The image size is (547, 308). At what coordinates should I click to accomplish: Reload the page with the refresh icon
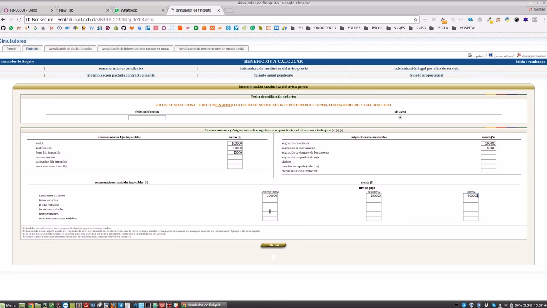click(19, 19)
